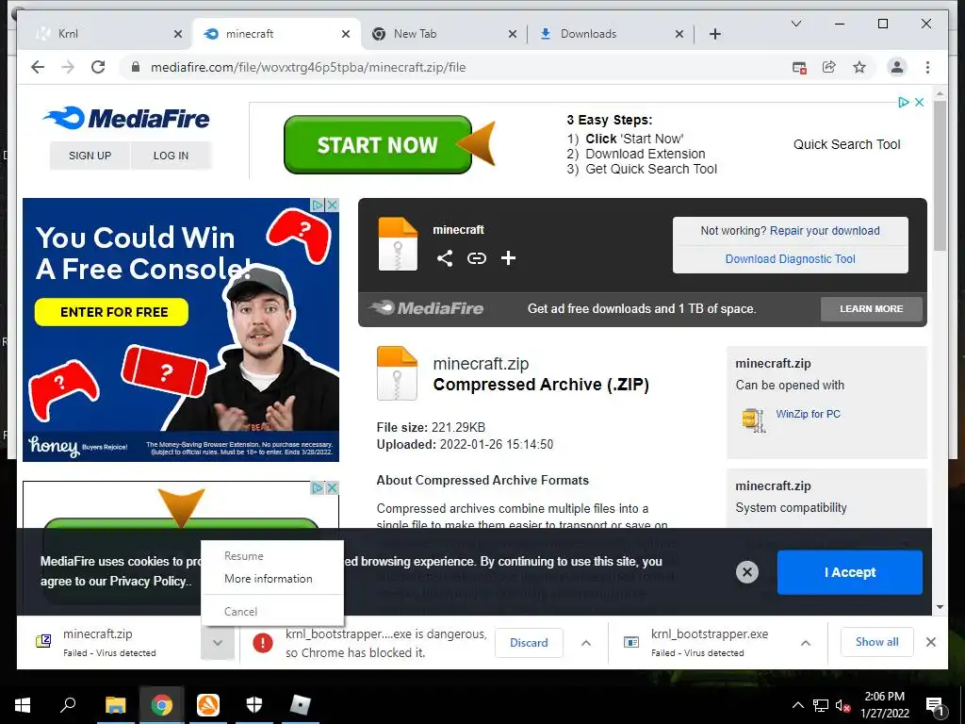
Task: Open Windows Security shield in taskbar
Action: (x=254, y=705)
